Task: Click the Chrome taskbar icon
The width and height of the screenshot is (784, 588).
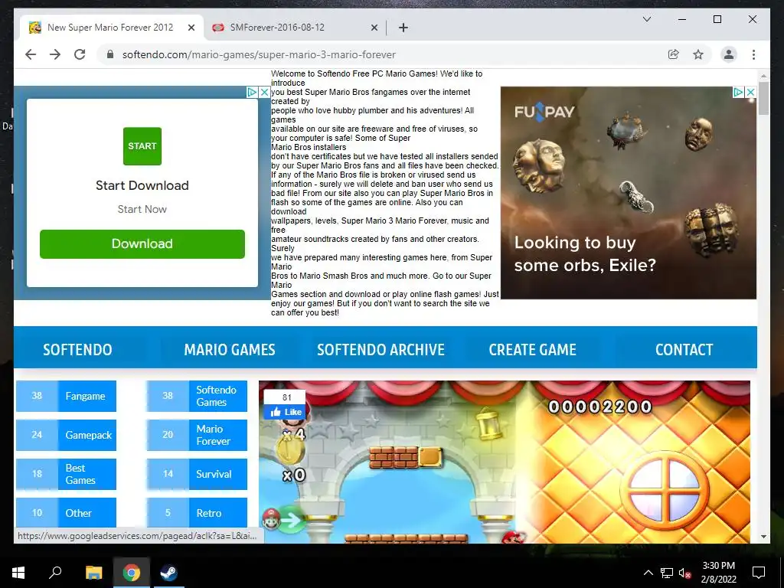Action: (132, 573)
